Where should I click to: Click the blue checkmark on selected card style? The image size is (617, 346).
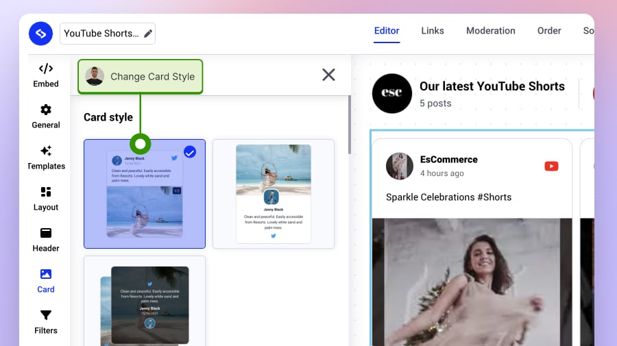tap(190, 152)
